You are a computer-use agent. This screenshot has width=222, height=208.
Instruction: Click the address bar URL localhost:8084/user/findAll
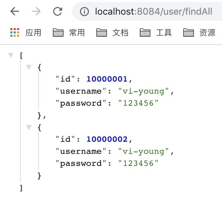pos(153,11)
